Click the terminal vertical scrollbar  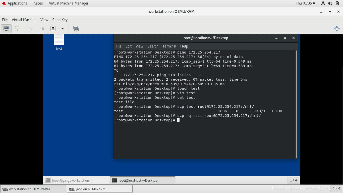tap(297, 104)
